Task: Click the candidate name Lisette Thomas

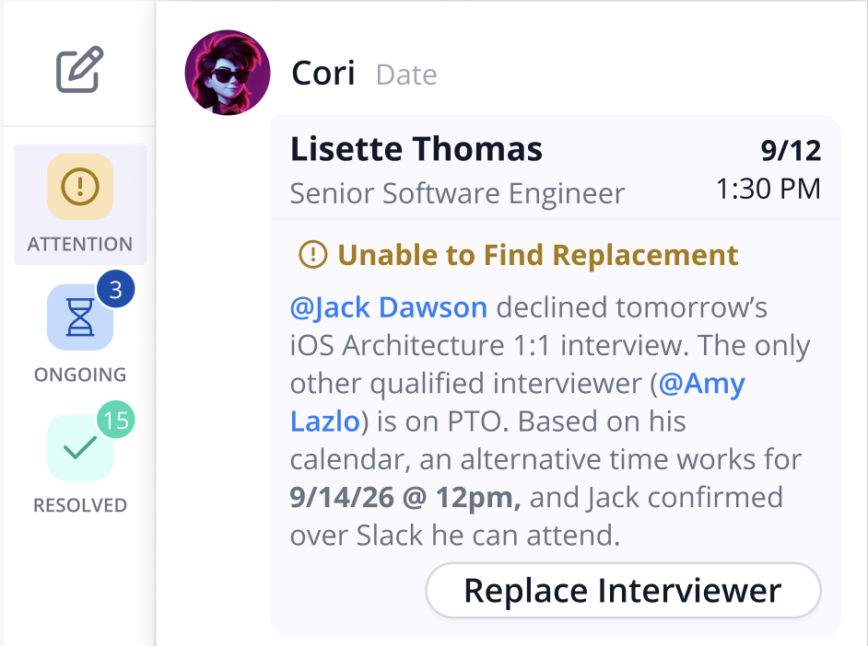Action: click(x=416, y=149)
